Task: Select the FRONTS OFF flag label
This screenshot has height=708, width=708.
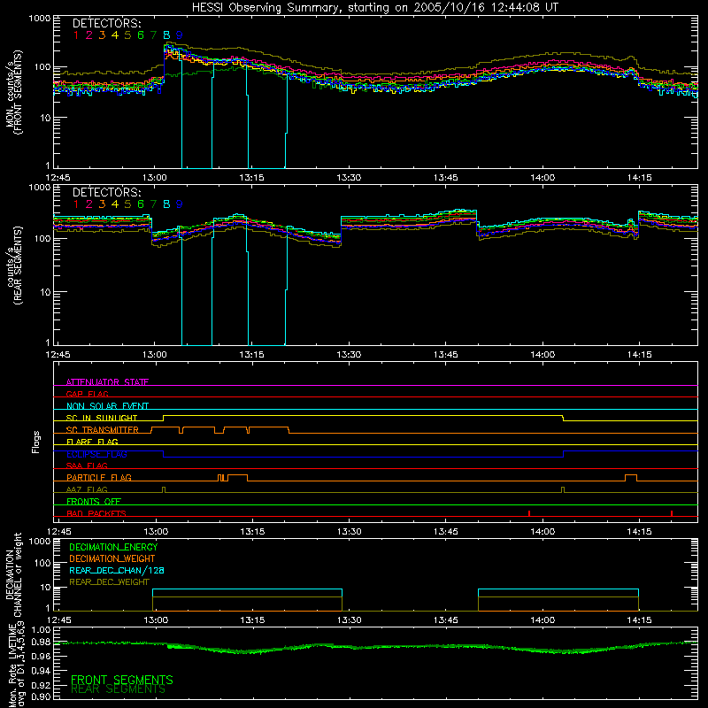Action: click(94, 502)
